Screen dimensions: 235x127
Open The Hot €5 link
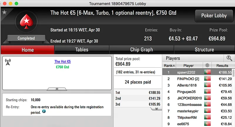point(63,61)
